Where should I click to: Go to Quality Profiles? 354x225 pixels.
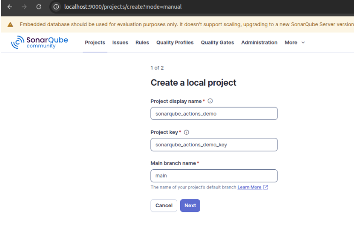coord(175,43)
